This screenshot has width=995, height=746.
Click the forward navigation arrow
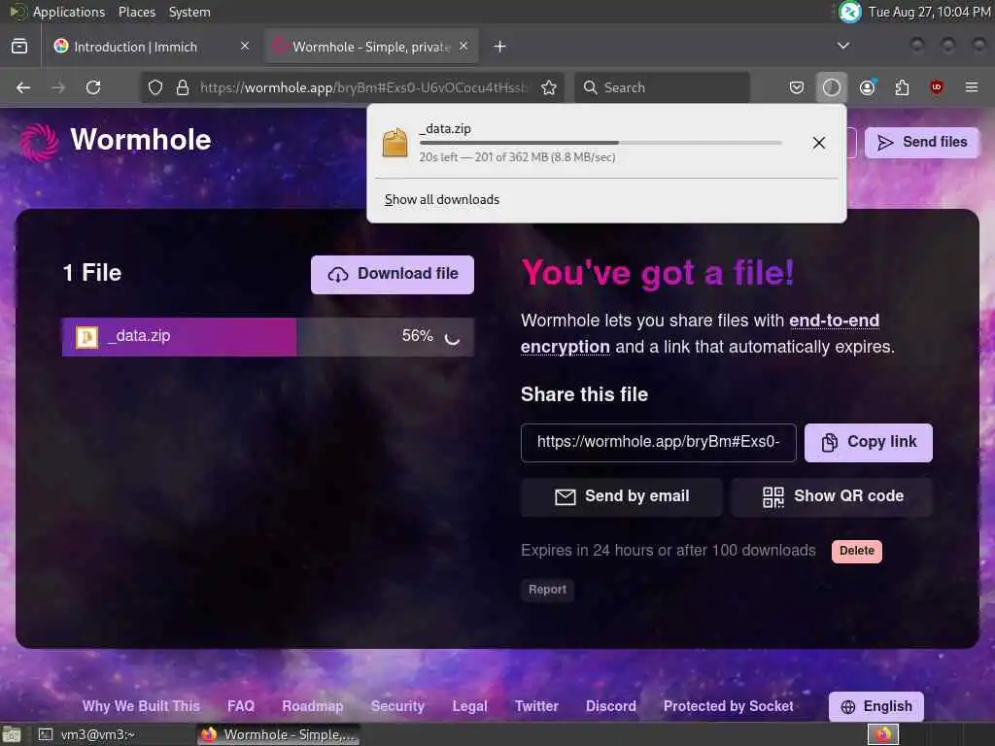(58, 87)
